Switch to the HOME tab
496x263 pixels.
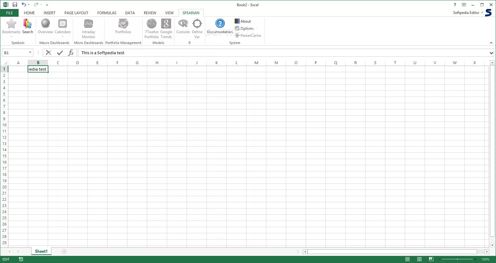pyautogui.click(x=29, y=13)
